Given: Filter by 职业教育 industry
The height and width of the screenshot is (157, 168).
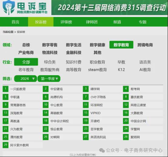Looking at the screenshot, I should coord(97,62).
